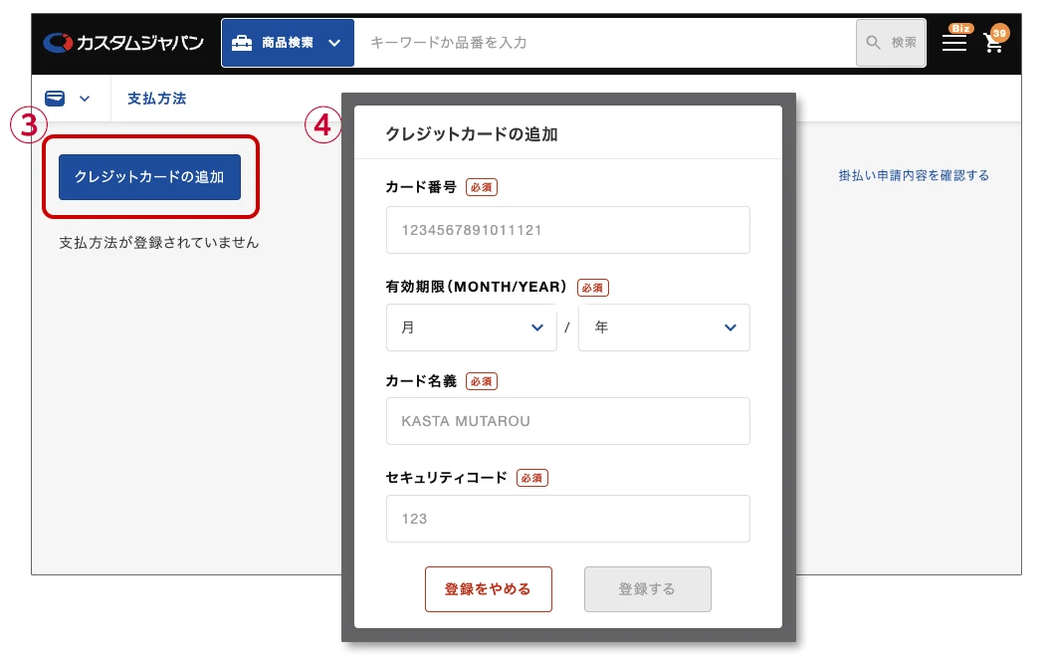1045x659 pixels.
Task: Open the hamburger menu
Action: (953, 44)
